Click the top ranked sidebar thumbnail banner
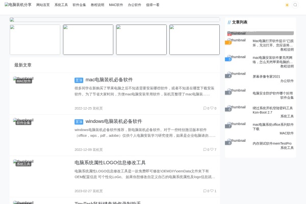 pos(260,33)
